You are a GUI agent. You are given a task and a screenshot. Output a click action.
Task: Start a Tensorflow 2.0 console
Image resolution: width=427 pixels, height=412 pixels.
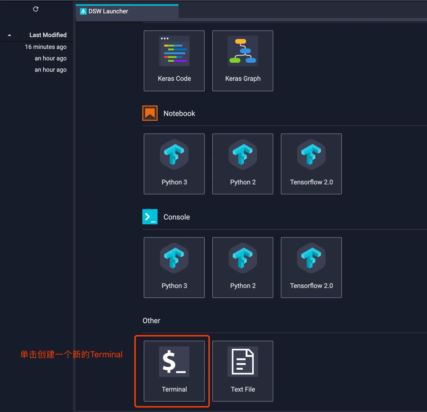(x=311, y=267)
